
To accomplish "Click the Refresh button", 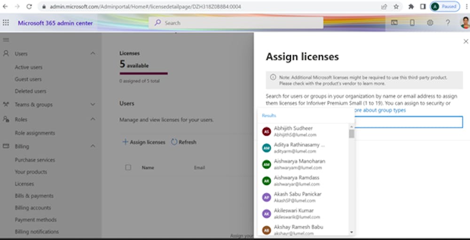I will [184, 142].
